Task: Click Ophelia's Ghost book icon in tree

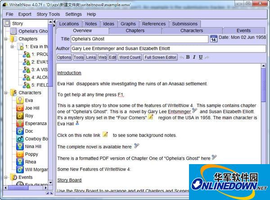Action: (13, 31)
